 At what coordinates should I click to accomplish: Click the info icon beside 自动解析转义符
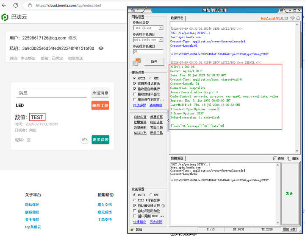[163, 205]
